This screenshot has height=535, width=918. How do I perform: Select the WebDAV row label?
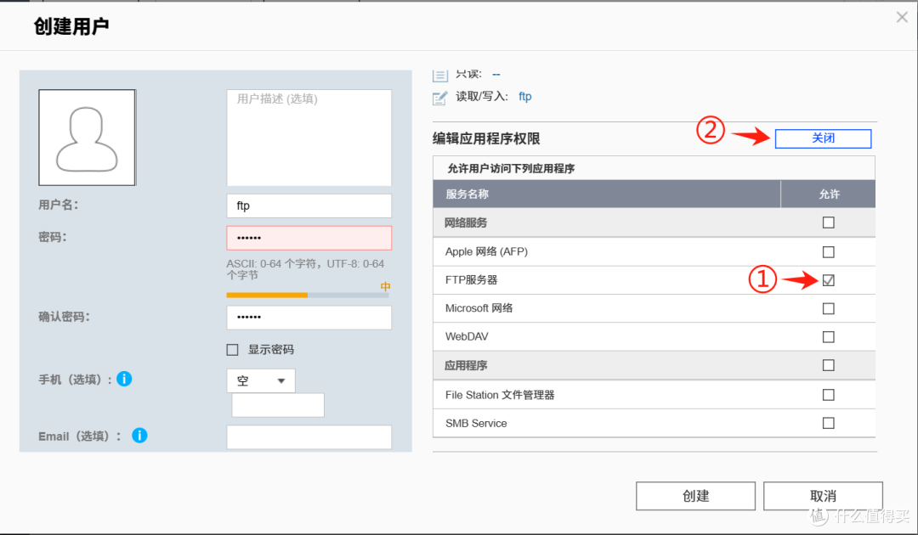click(467, 337)
